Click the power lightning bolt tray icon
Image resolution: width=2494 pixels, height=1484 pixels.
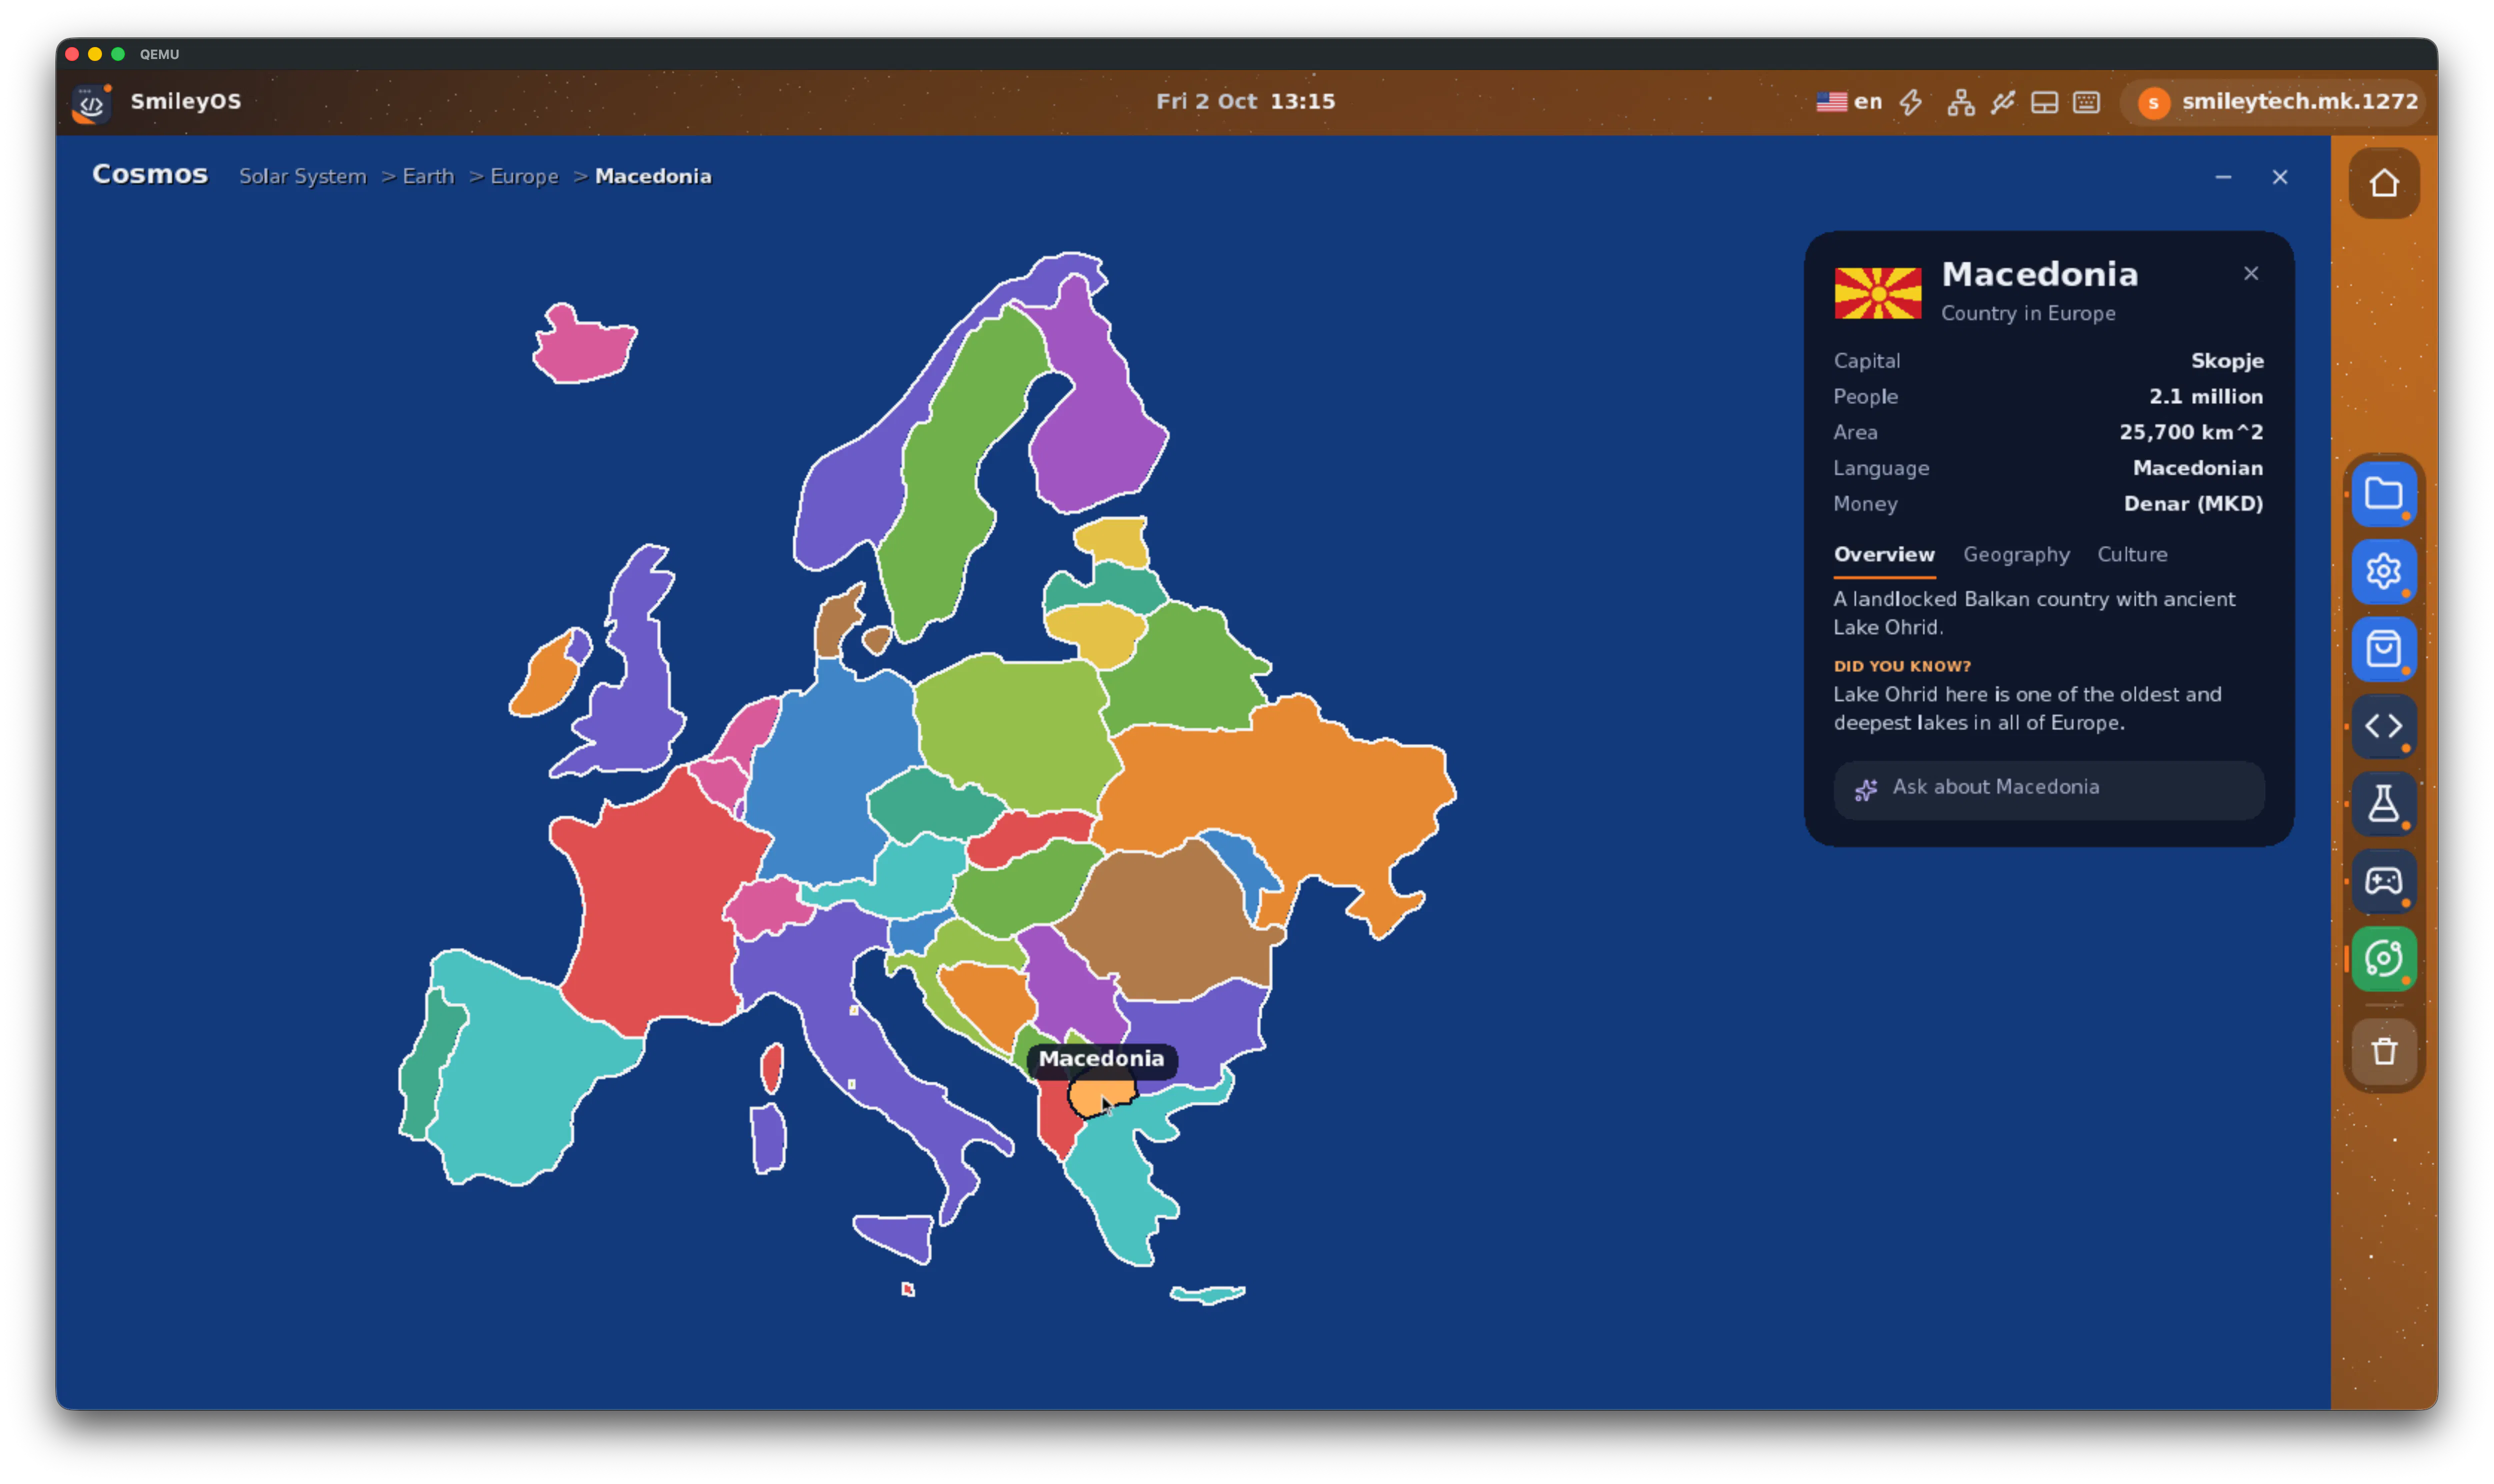click(1911, 102)
